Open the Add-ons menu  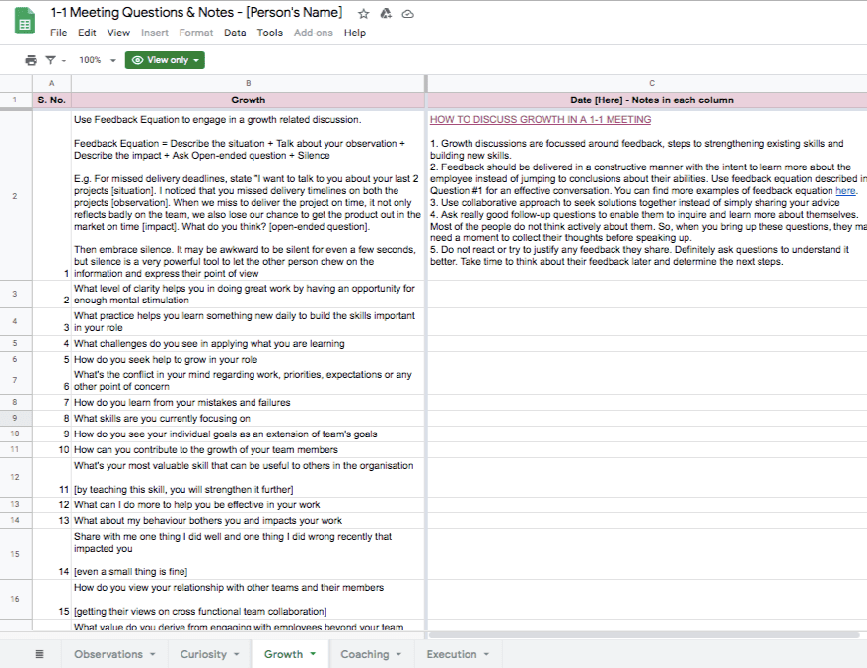point(314,33)
